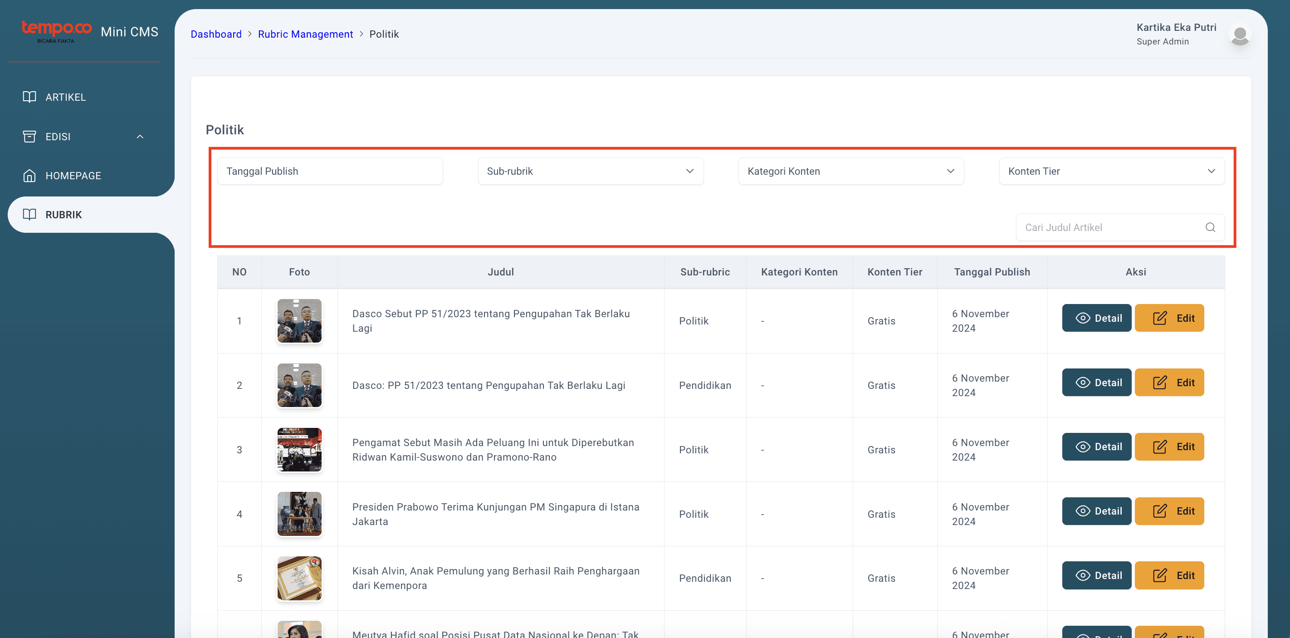
Task: Open the Tanggal Publish date field
Action: point(330,171)
